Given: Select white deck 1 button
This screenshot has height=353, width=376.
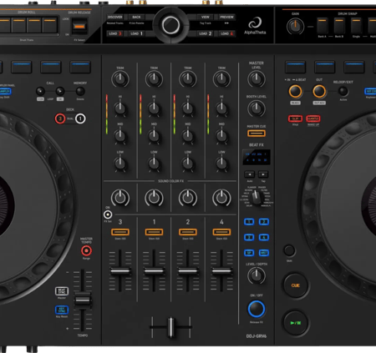Looking at the screenshot, I should tap(80, 119).
